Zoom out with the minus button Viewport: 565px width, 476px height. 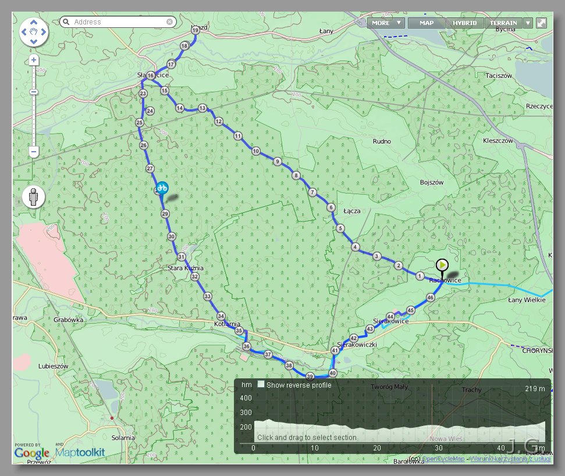34,152
